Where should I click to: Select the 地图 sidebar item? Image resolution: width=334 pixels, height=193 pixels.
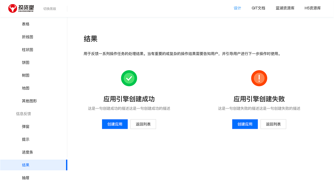26,88
